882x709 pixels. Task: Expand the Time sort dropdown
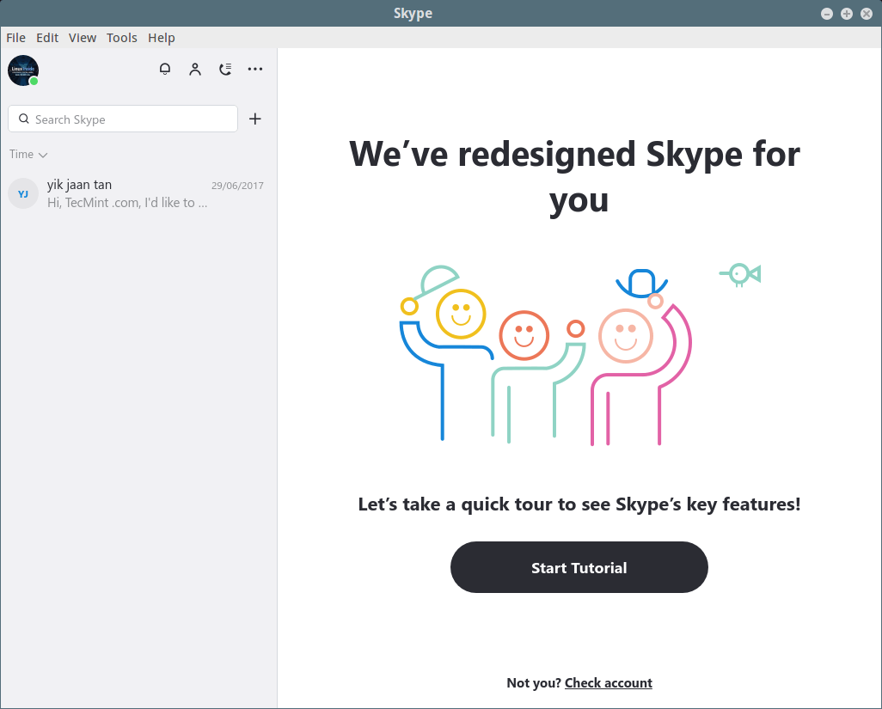tap(28, 155)
